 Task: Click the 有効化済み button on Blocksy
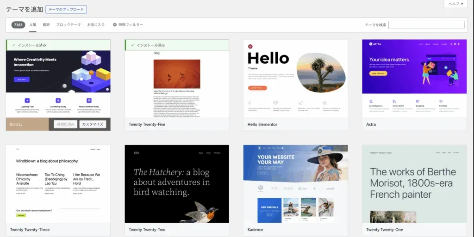pos(66,124)
